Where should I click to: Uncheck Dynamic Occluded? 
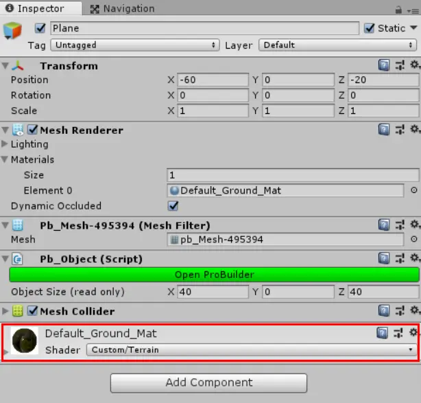[x=173, y=206]
